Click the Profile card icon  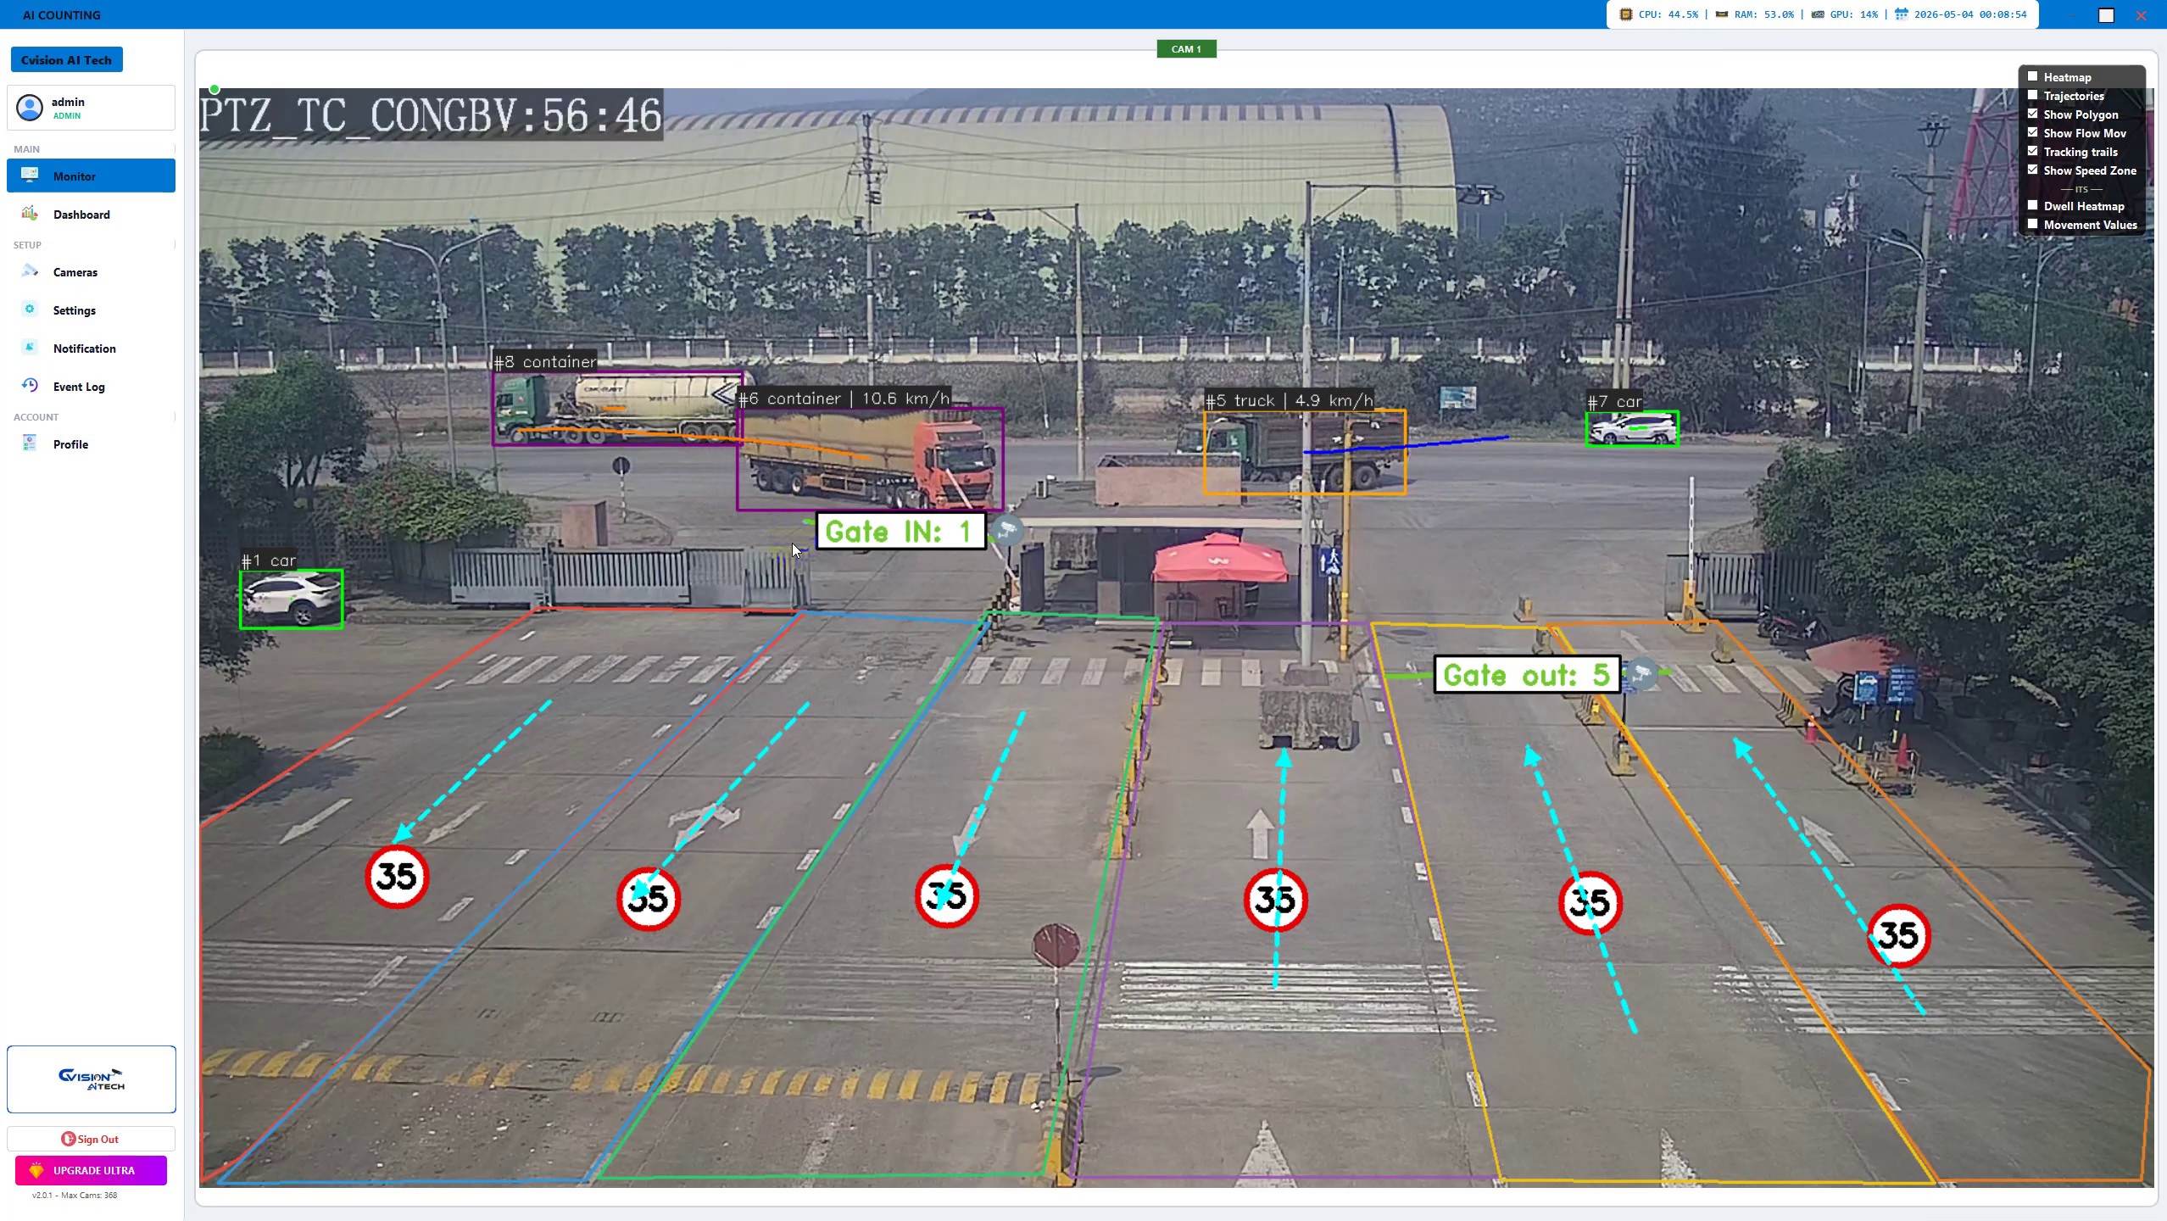click(x=30, y=443)
